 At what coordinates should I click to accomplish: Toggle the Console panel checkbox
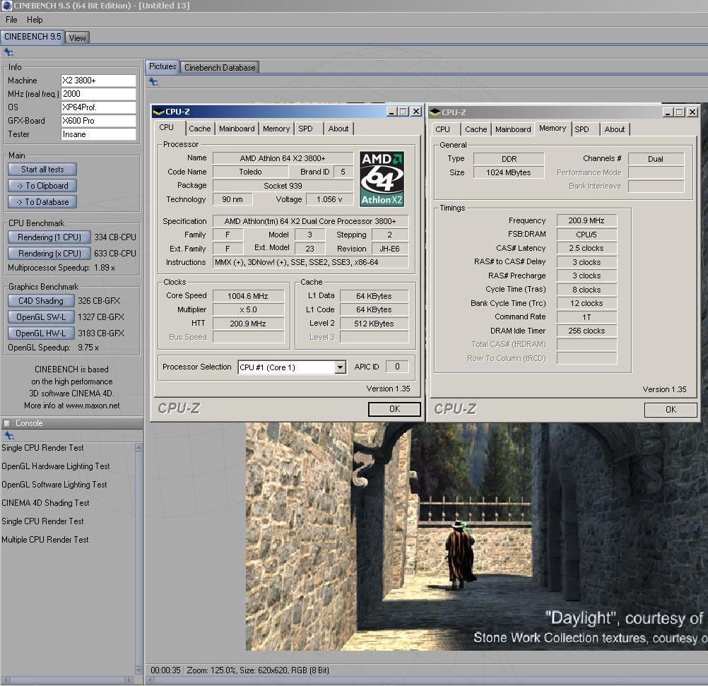pos(7,423)
